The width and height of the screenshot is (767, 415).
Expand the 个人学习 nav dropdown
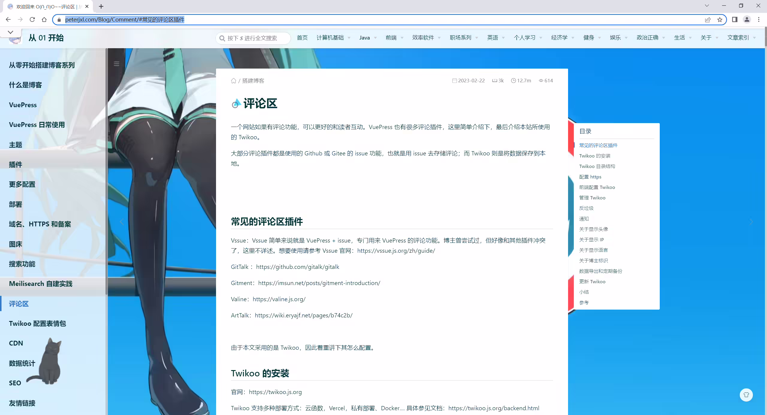click(528, 38)
